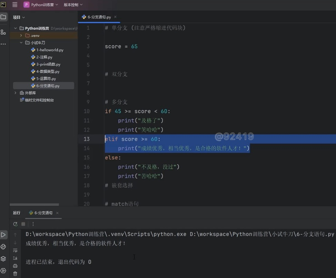Open 1-helloworld.py in the project tree
Image resolution: width=336 pixels, height=278 pixels.
[x=47, y=50]
